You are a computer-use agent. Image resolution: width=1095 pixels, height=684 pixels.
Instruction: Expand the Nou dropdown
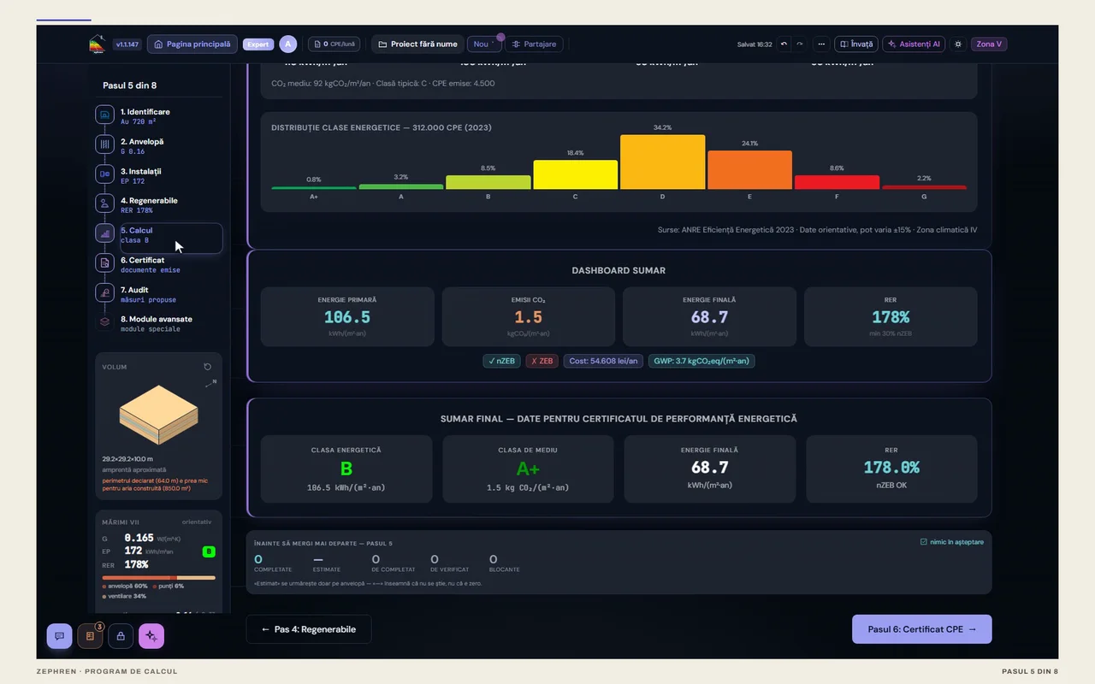pos(484,44)
